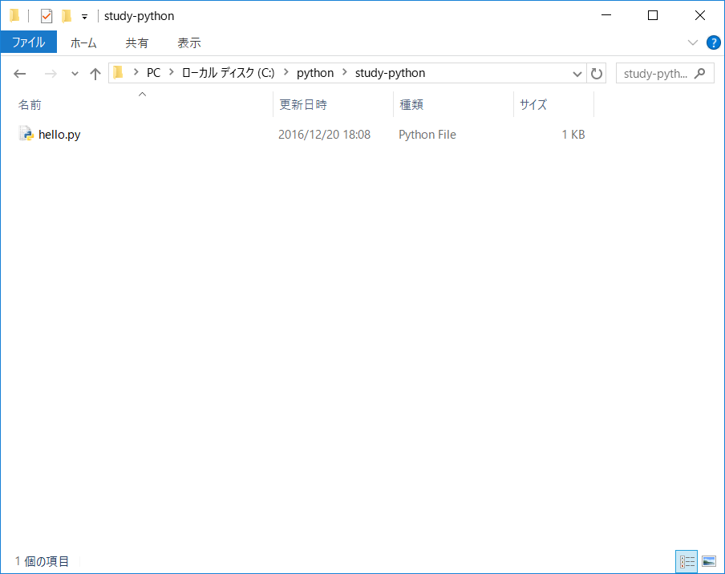Go up one folder level with up arrow

click(x=95, y=74)
